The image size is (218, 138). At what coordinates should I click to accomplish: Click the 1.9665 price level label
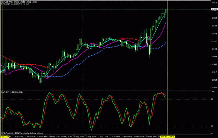click(215, 64)
